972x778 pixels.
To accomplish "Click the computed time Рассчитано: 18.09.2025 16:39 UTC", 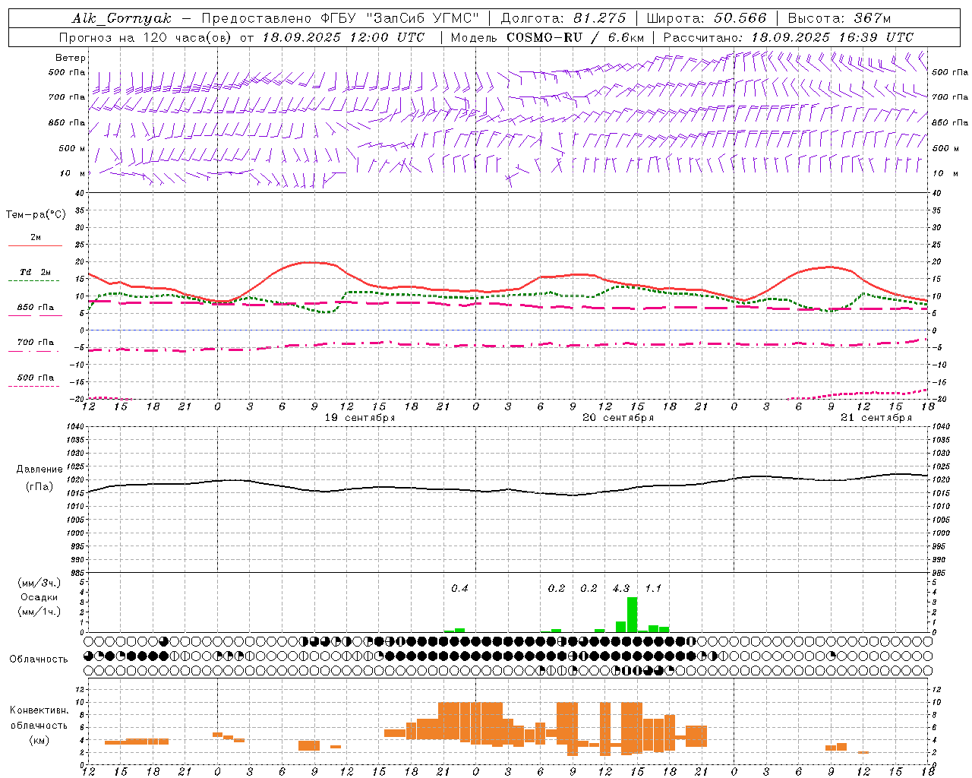I will tap(788, 37).
